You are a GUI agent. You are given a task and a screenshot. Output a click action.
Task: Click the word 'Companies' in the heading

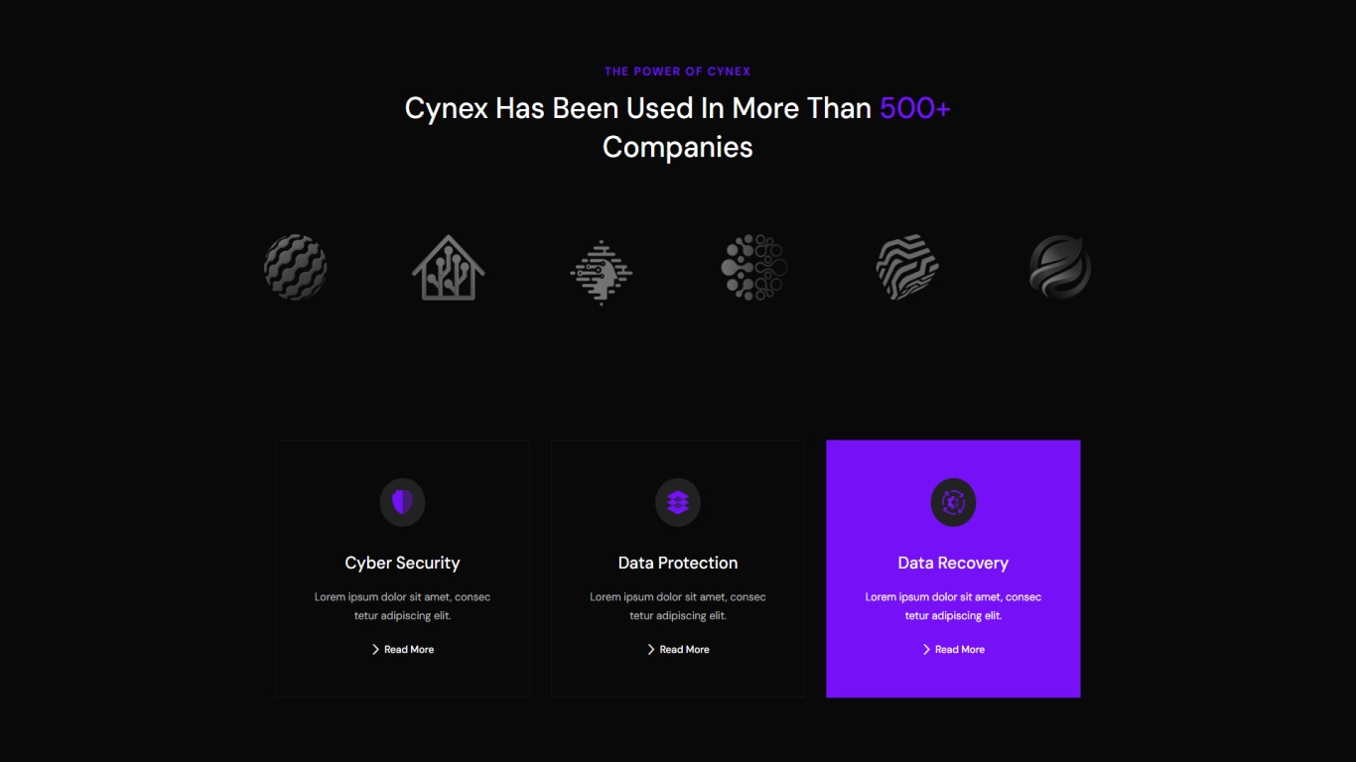[678, 147]
